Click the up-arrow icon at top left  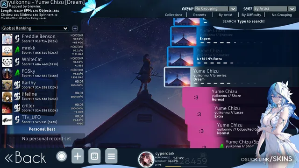(4, 4)
